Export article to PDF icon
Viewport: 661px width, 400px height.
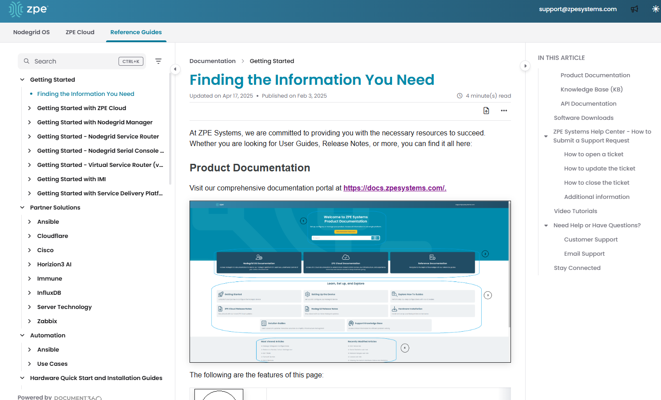click(486, 111)
